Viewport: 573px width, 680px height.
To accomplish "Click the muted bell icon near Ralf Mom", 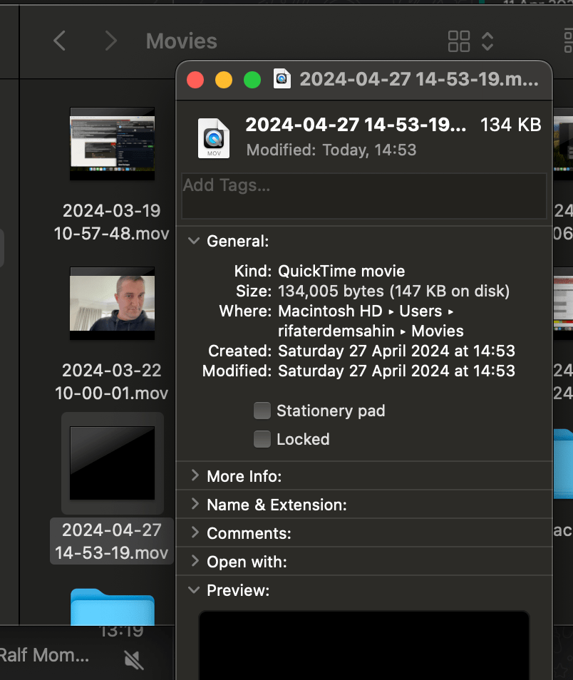I will (x=133, y=659).
